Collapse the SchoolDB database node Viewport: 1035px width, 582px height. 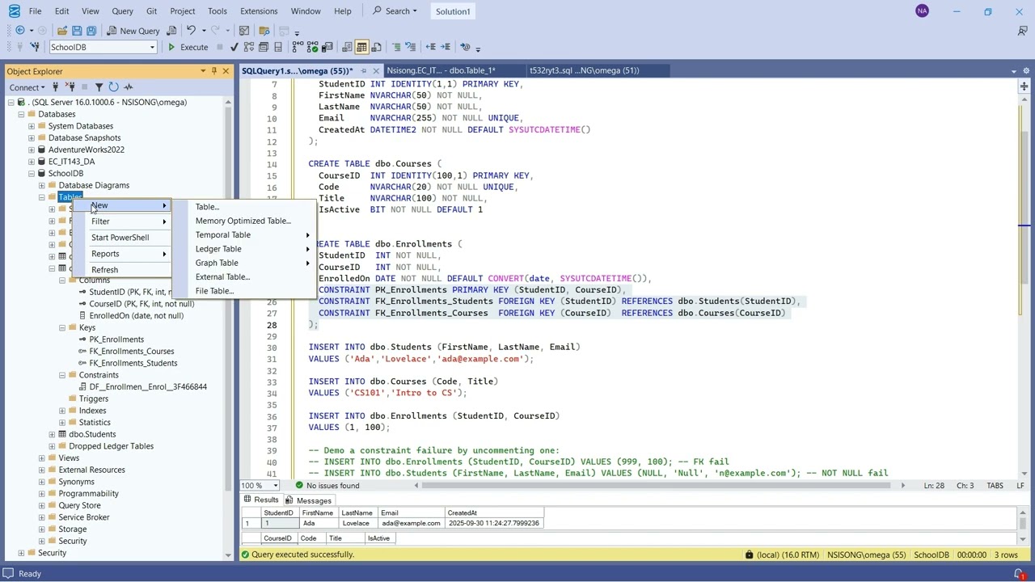click(x=32, y=173)
